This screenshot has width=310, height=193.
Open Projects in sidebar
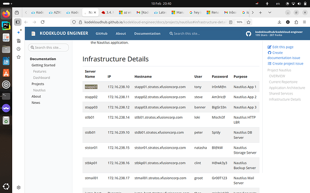click(38, 84)
